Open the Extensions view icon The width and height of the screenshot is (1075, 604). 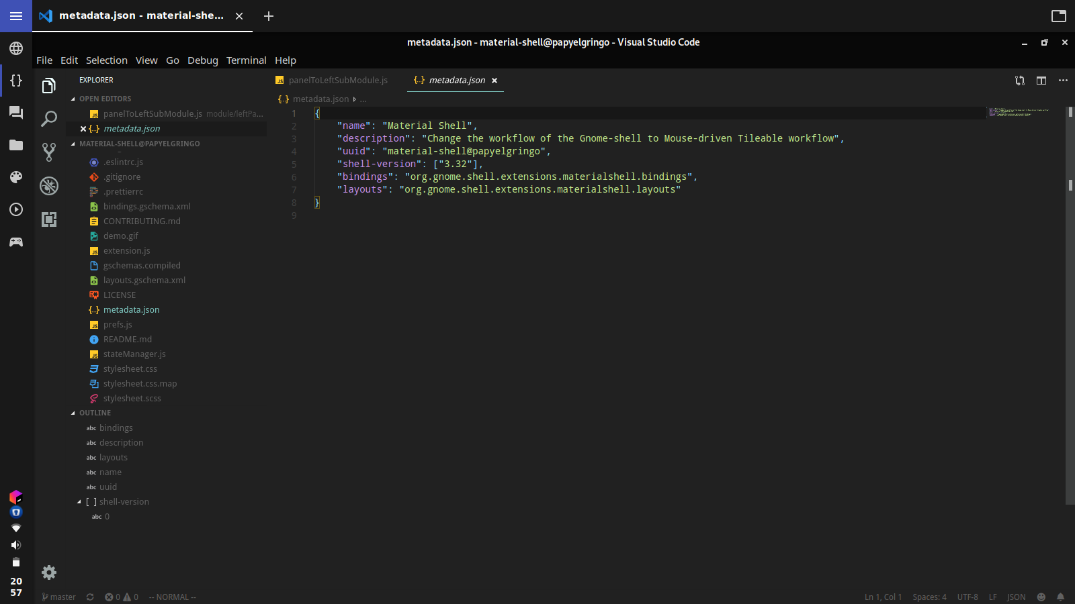click(x=49, y=219)
